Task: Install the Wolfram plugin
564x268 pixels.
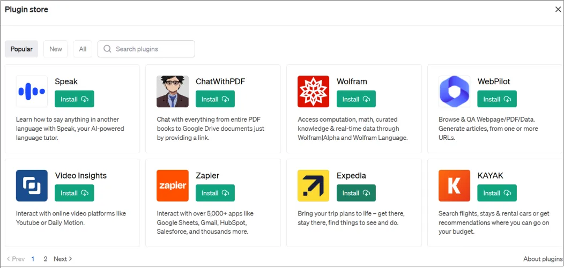Action: (356, 99)
